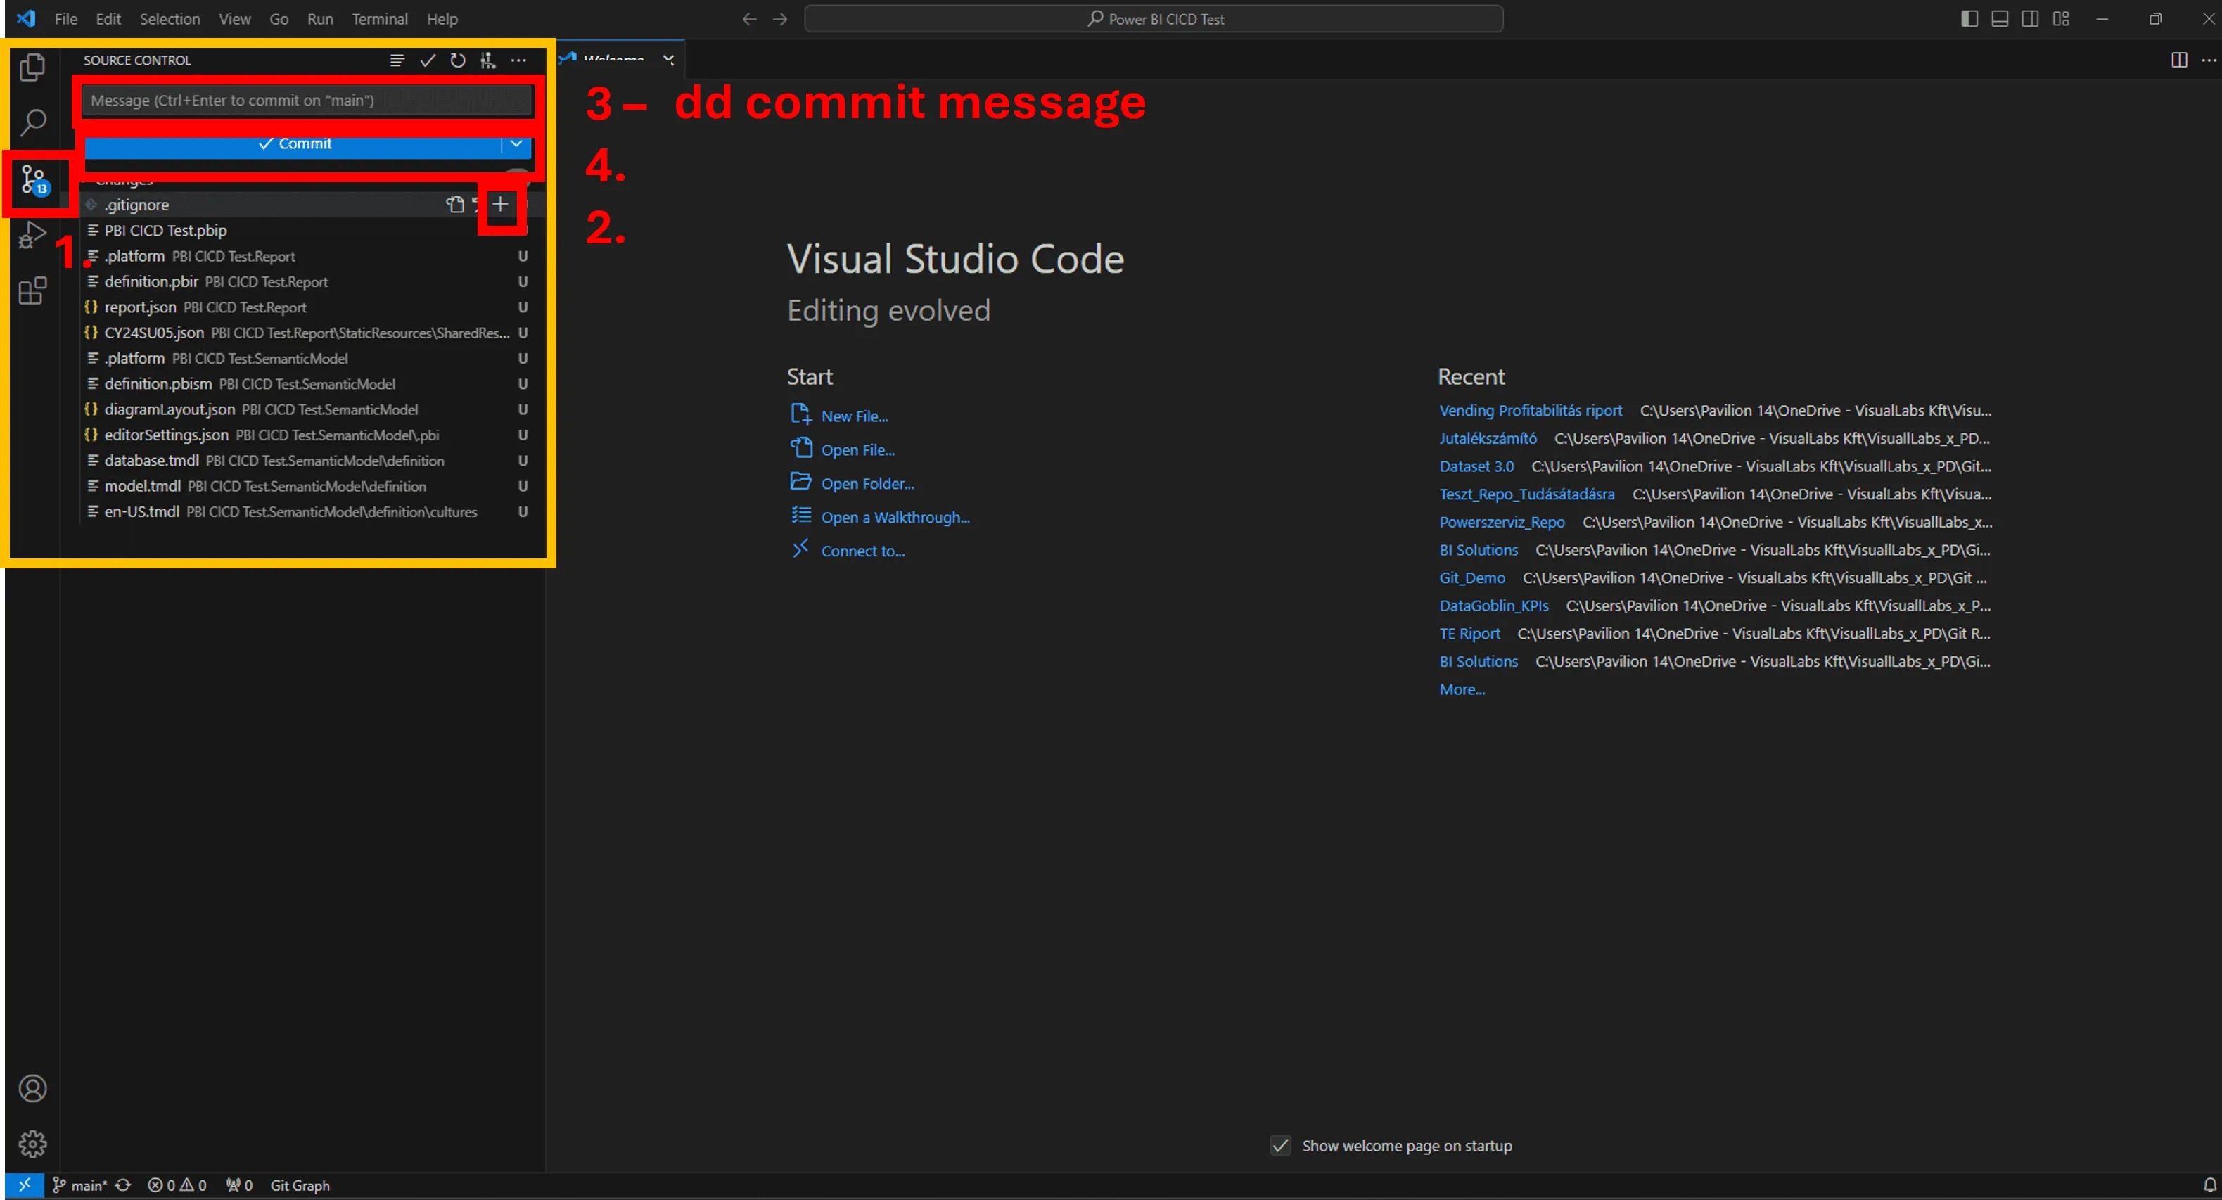Open the File menu
The image size is (2222, 1200).
coord(65,19)
